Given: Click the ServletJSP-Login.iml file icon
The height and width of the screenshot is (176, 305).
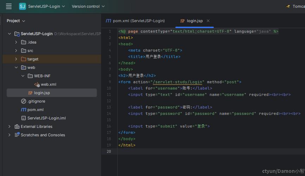Looking at the screenshot, I should pyautogui.click(x=24, y=118).
